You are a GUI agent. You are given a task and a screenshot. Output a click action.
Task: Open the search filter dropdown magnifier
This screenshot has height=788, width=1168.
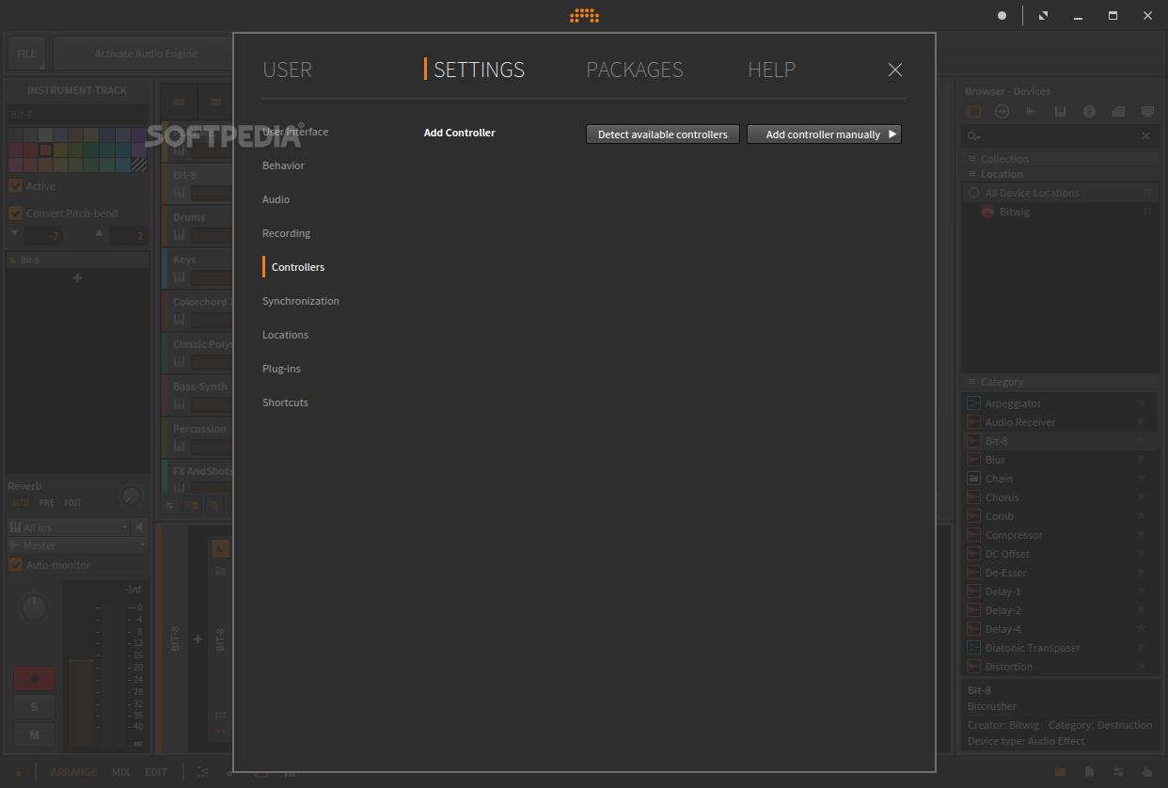pyautogui.click(x=974, y=136)
